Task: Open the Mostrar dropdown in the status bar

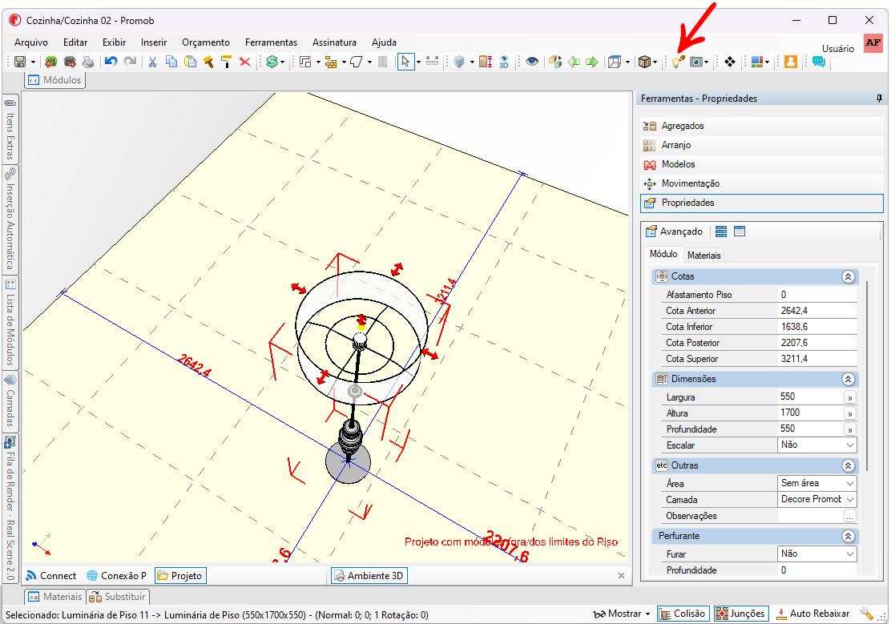Action: coord(623,614)
